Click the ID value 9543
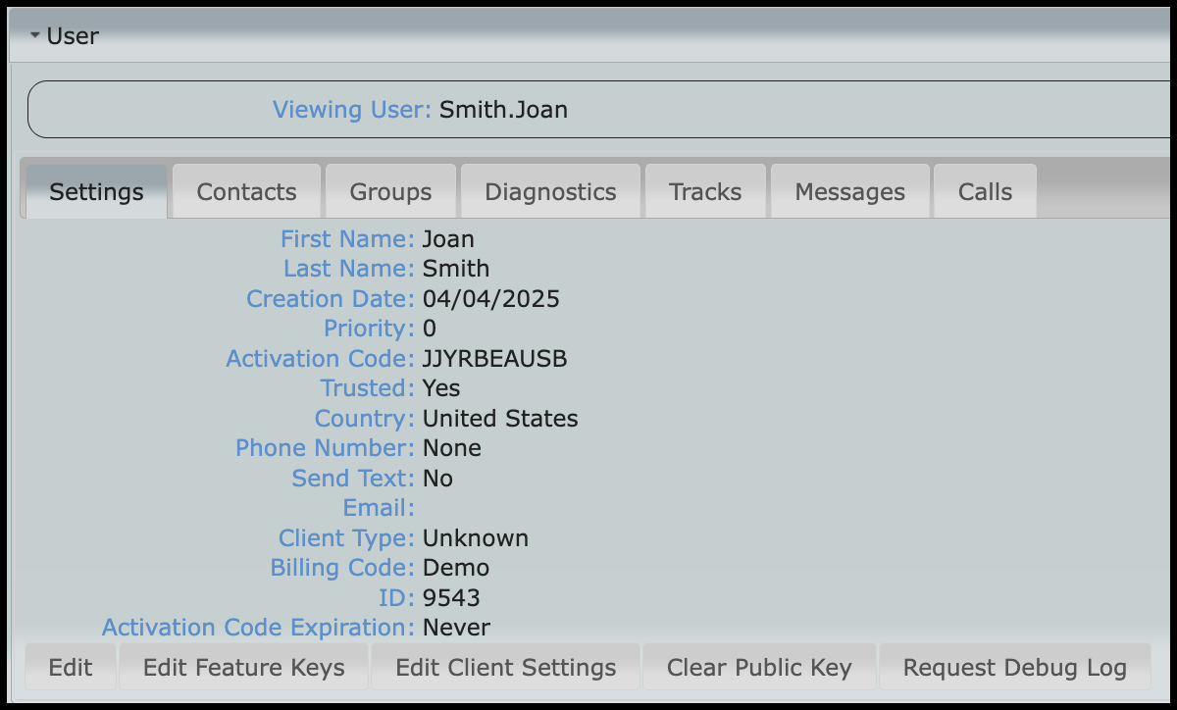The height and width of the screenshot is (710, 1177). point(451,597)
